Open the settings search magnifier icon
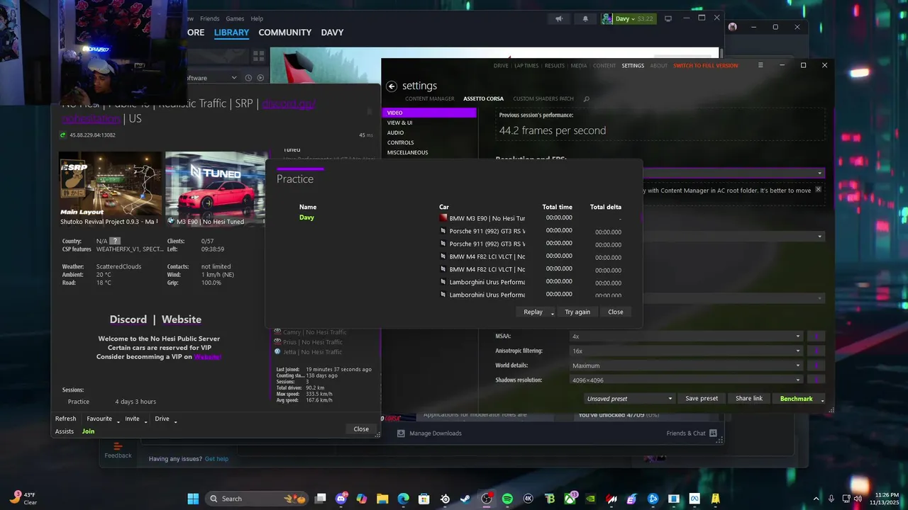 [x=586, y=99]
